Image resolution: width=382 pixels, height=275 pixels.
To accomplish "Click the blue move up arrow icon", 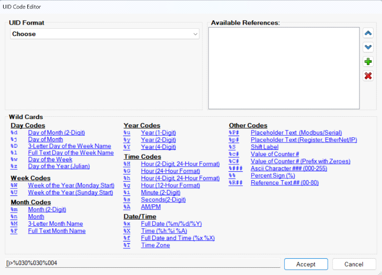I will click(368, 34).
